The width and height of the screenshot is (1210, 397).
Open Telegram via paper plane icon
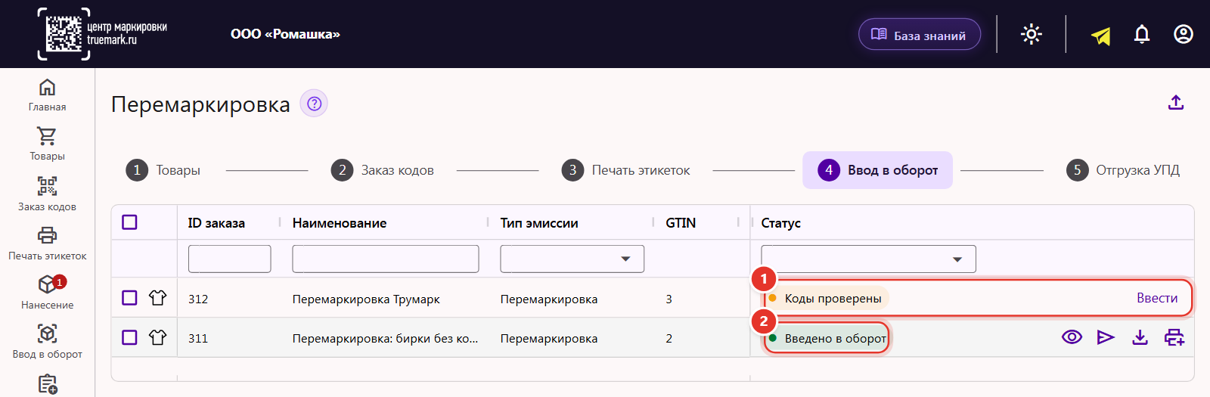pos(1101,35)
